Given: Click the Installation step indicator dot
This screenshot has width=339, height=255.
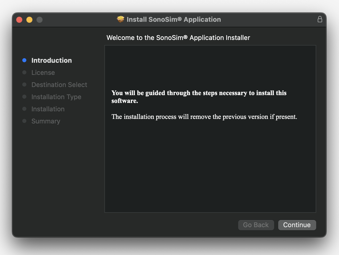Looking at the screenshot, I should coord(24,109).
